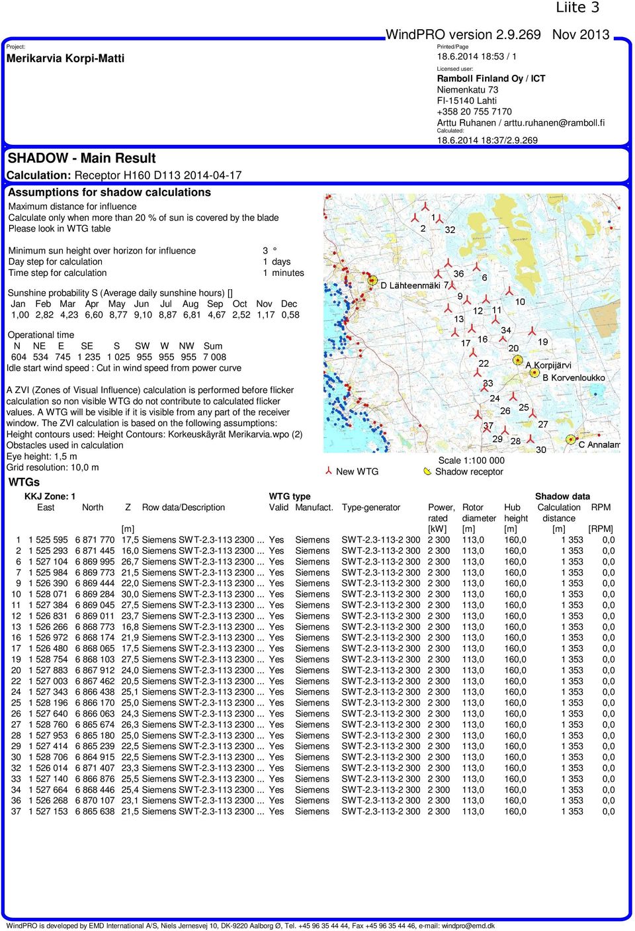635x931 pixels.
Task: Click the map label '32' near turbines
Action: tap(450, 230)
